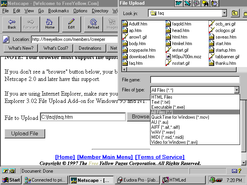Follow the [Home] link
Image resolution: width=247 pixels, height=185 pixels.
point(65,157)
